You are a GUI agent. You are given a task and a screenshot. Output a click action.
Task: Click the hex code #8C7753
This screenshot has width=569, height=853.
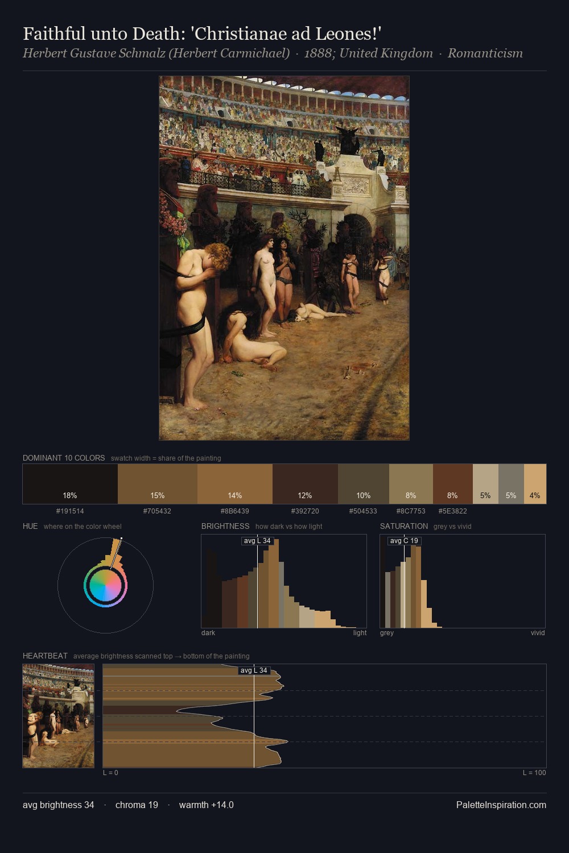click(x=411, y=511)
